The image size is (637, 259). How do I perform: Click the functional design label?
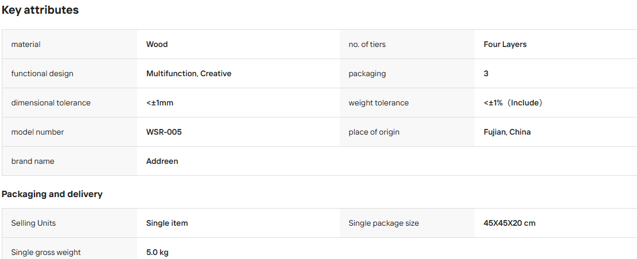[x=42, y=73]
